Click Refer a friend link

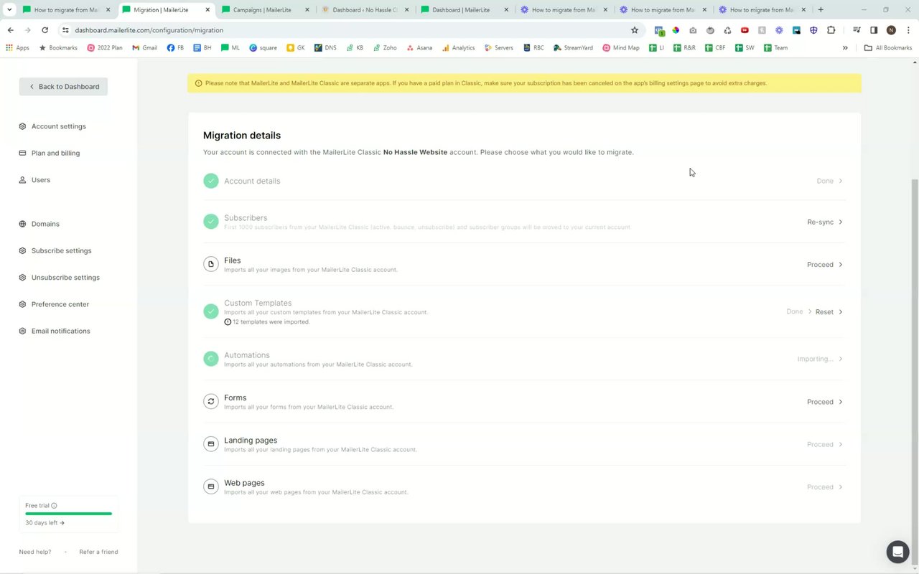point(98,552)
